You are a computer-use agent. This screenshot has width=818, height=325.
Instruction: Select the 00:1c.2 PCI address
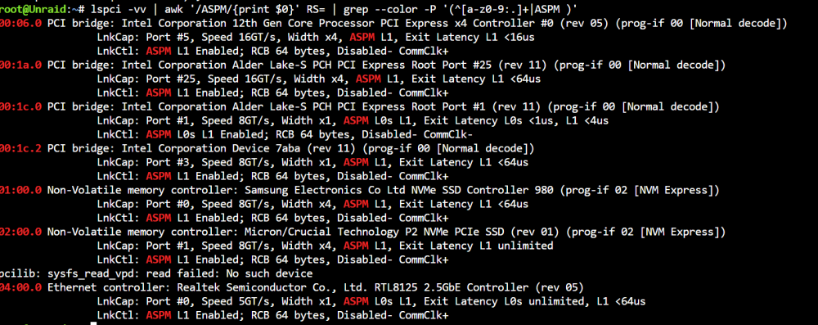[21, 148]
